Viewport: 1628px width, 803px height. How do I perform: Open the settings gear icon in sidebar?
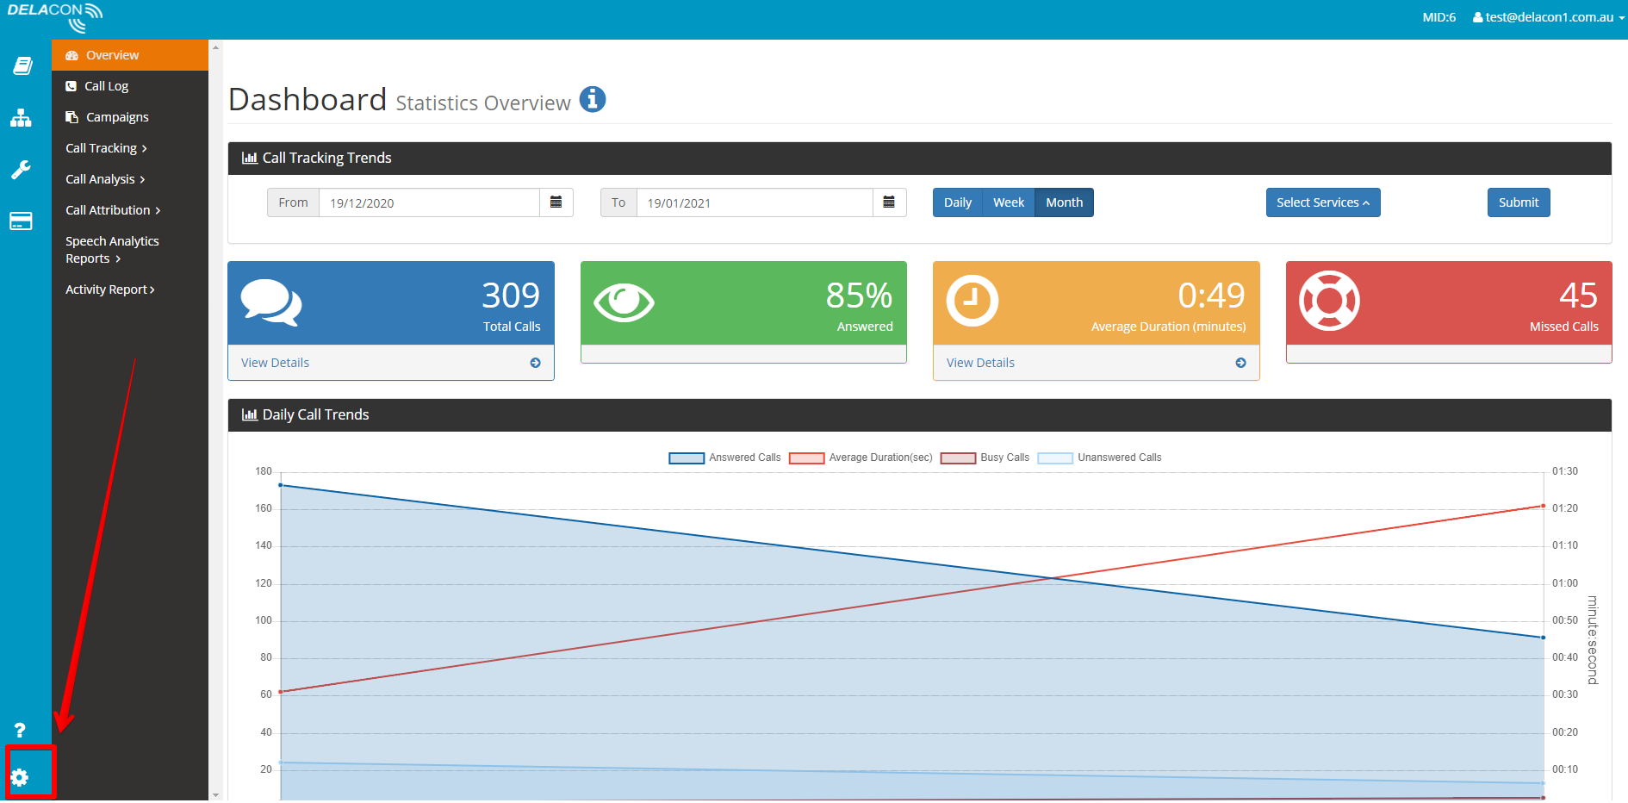20,777
